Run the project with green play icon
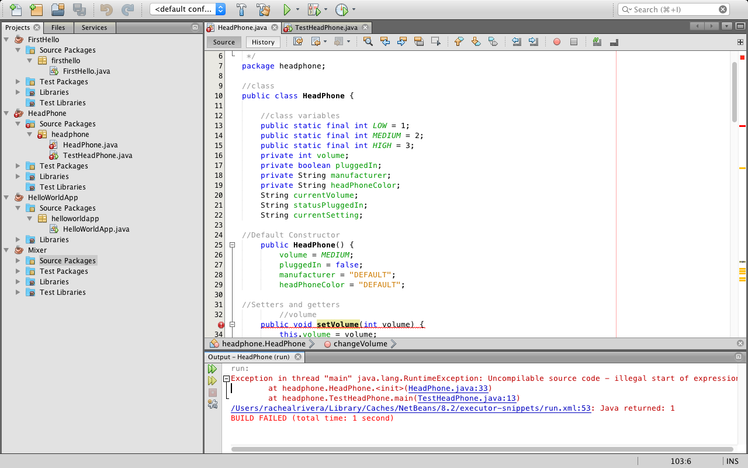Viewport: 748px width, 468px height. point(286,9)
